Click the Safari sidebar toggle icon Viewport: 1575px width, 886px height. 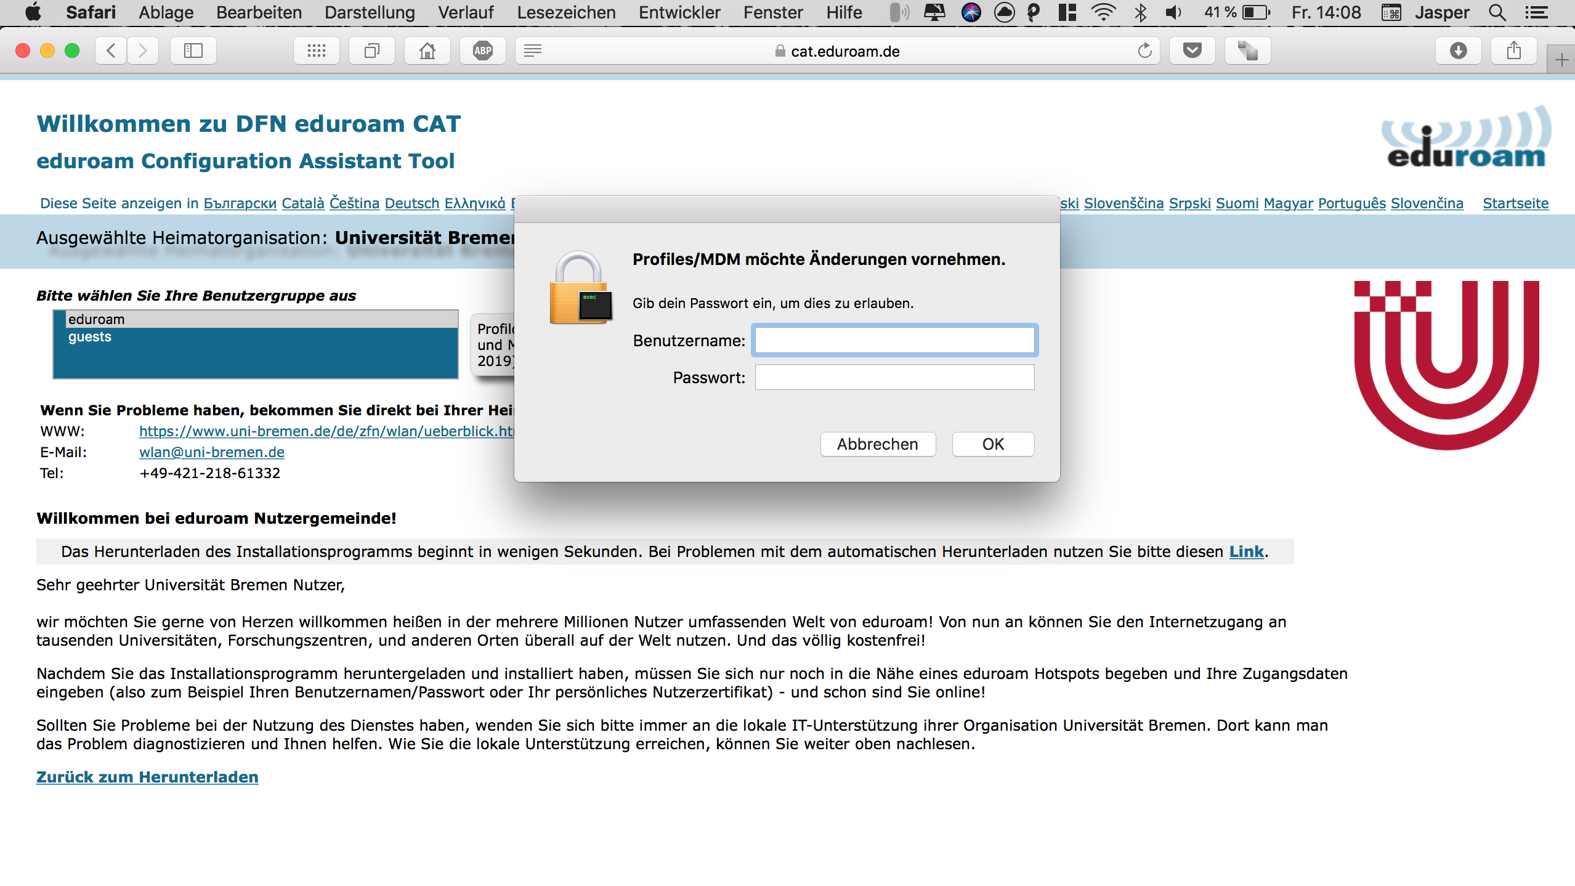pyautogui.click(x=193, y=51)
